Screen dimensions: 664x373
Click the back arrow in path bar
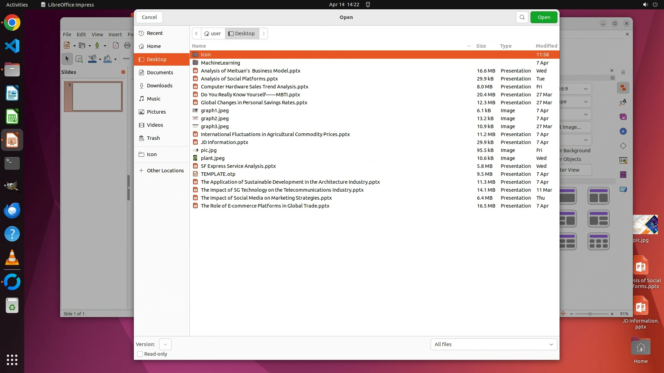click(x=196, y=34)
